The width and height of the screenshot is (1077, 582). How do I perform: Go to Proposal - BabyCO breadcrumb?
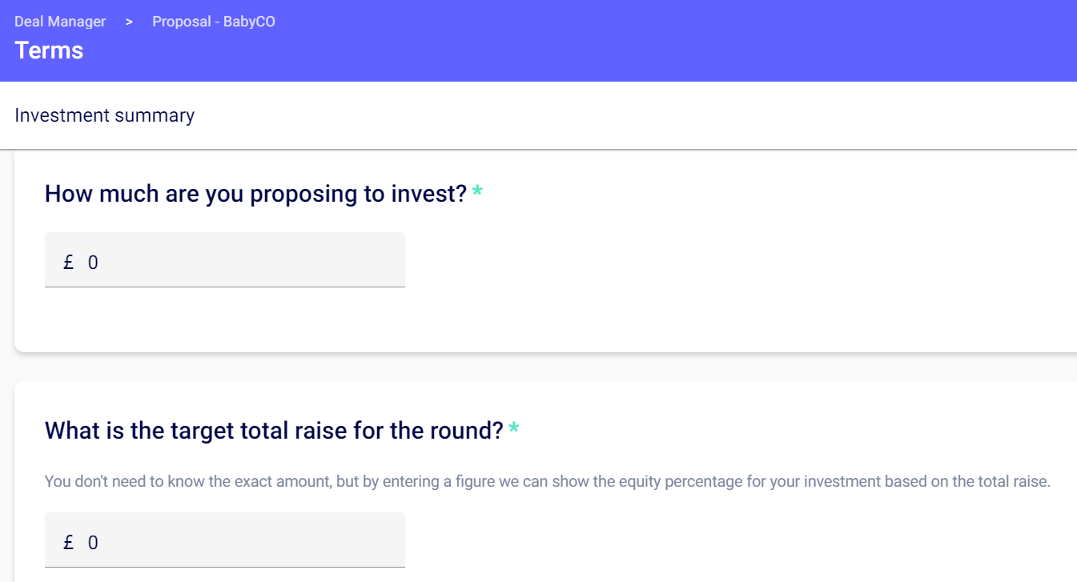click(213, 22)
